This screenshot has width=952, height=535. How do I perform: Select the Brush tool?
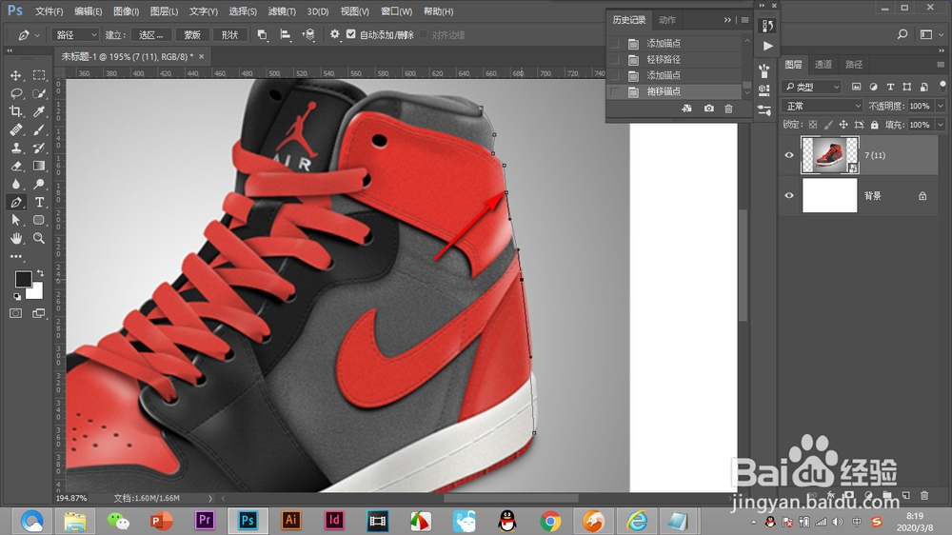pos(39,129)
